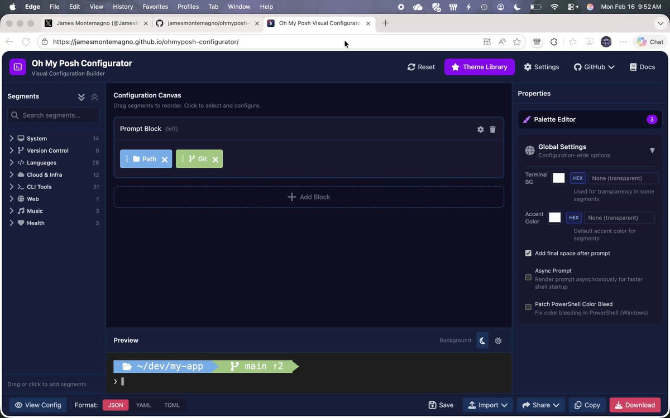Open Terminal BG color swatch
670x418 pixels.
[x=558, y=178]
